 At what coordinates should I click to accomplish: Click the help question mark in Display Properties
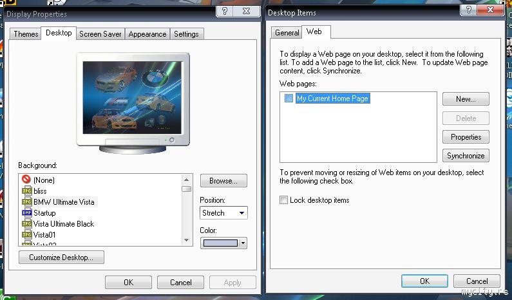tap(225, 12)
